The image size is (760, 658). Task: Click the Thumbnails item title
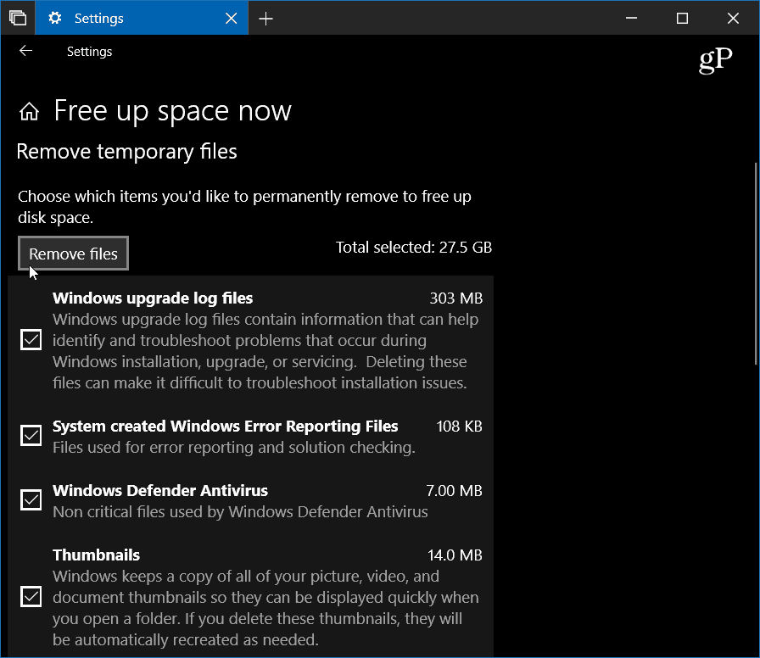pos(96,555)
